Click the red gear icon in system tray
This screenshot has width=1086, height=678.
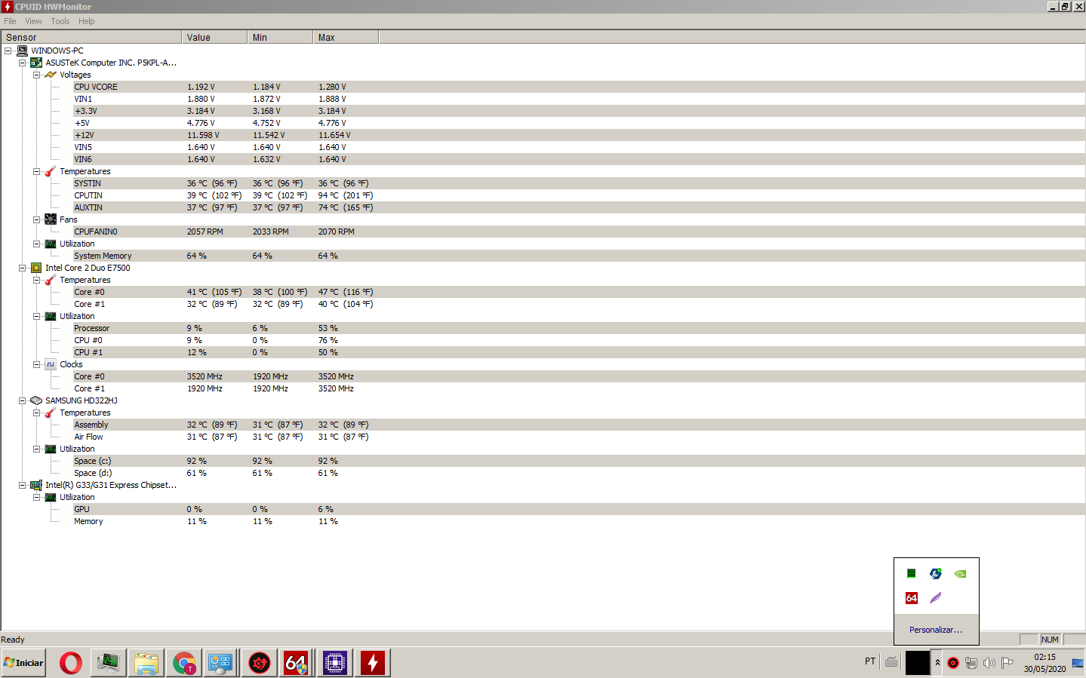pos(953,663)
